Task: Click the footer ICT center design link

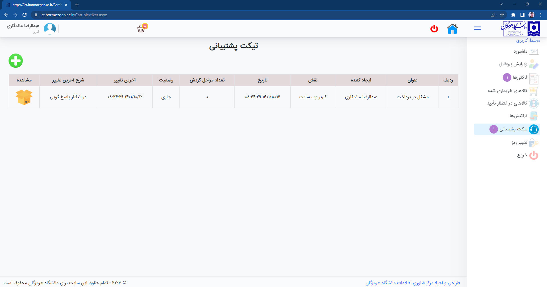Action: 413,283
